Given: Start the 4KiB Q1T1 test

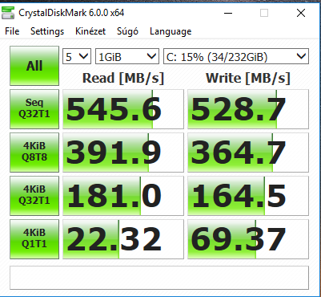Looking at the screenshot, I should pyautogui.click(x=34, y=239).
